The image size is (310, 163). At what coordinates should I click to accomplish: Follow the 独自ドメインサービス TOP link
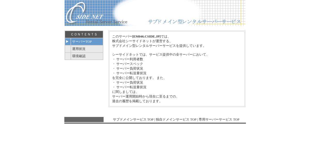(176, 120)
